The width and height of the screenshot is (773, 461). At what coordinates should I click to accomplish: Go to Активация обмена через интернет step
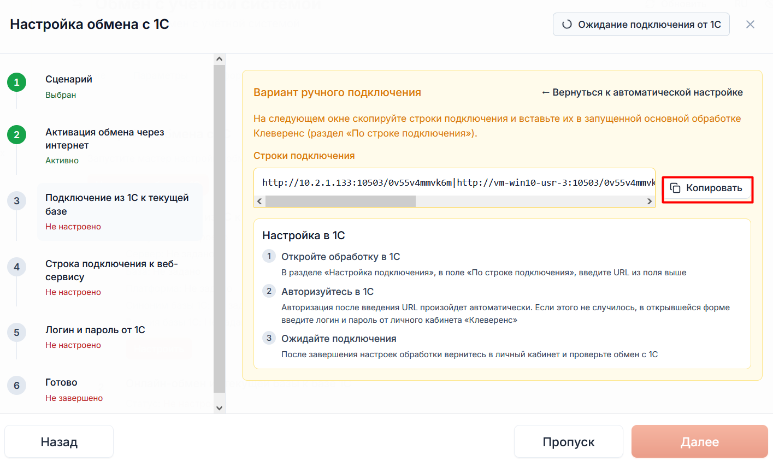105,139
